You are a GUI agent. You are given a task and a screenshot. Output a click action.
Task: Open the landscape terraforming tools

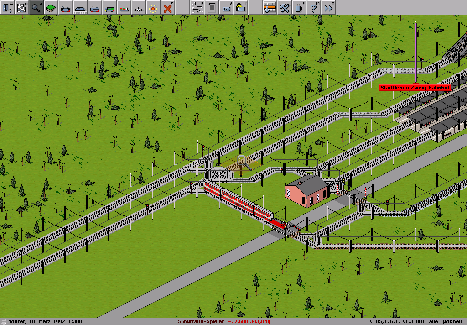(51, 7)
